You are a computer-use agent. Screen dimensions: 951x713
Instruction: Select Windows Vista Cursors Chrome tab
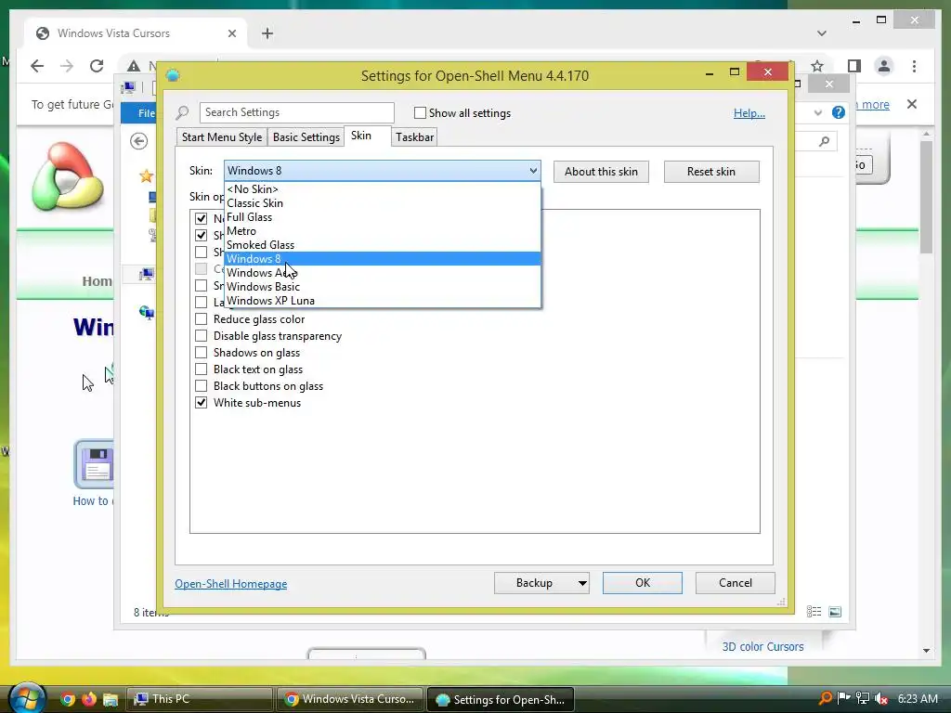click(x=136, y=33)
